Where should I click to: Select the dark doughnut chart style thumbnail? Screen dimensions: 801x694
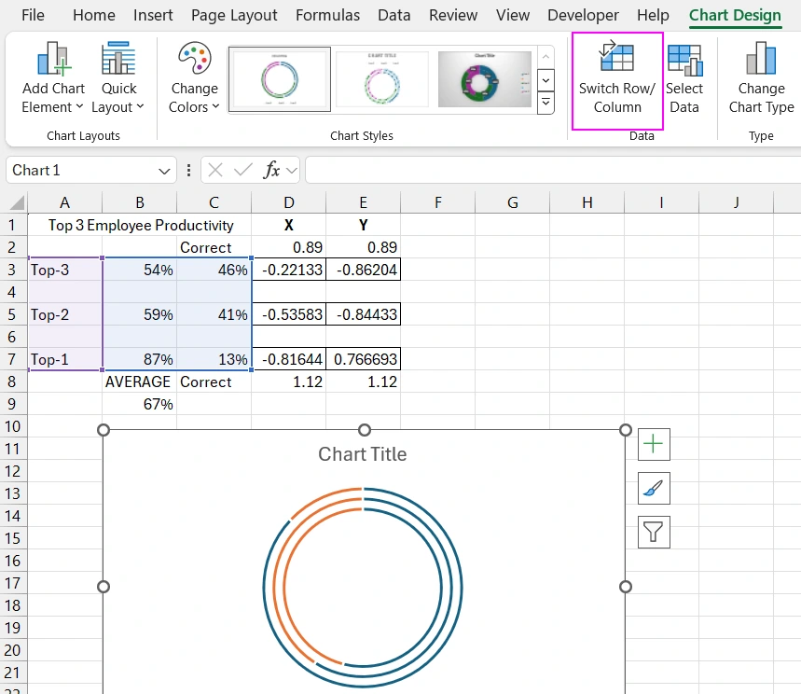484,78
